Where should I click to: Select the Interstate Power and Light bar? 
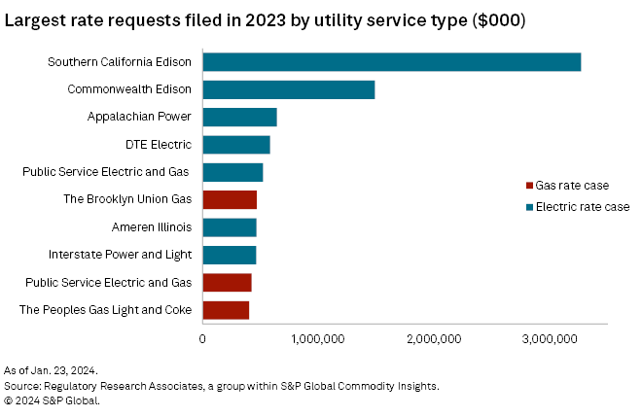coord(230,255)
